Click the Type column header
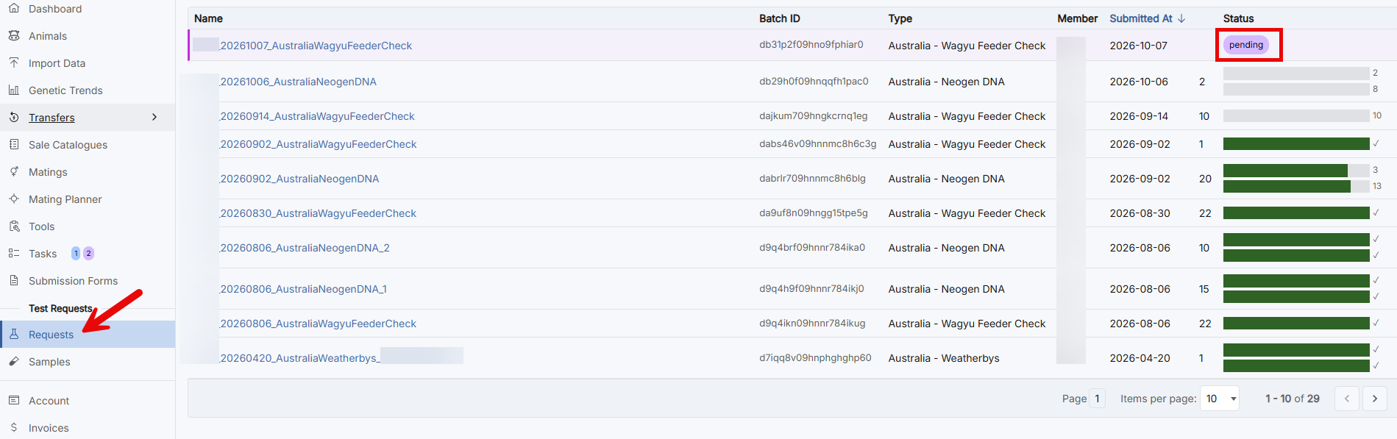 [x=900, y=18]
